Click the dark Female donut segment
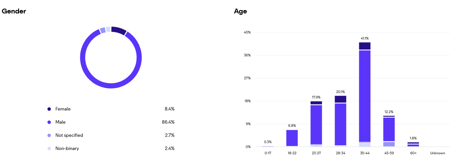Viewport: 453px width, 162px height. 119,30
